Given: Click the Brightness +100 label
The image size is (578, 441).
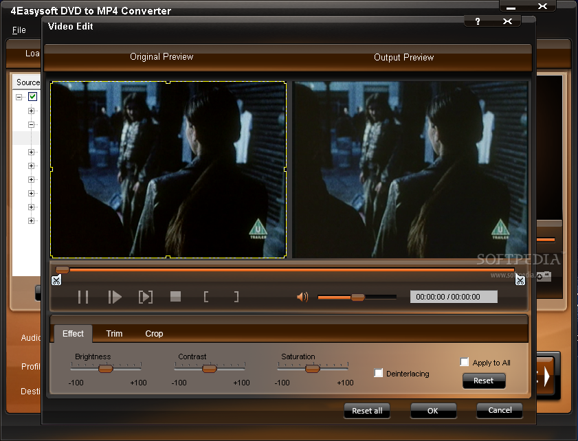Looking at the screenshot, I should 138,383.
